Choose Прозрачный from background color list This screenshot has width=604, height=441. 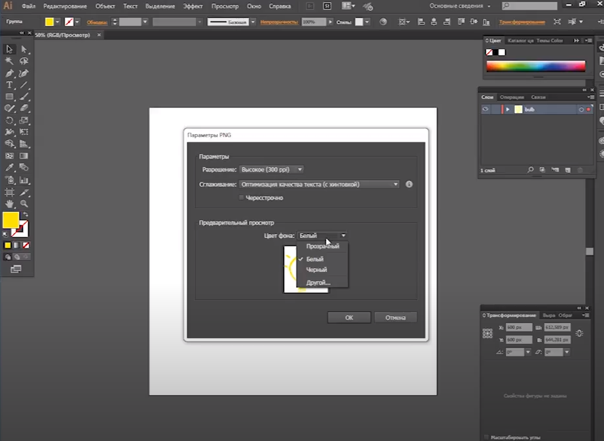(322, 246)
